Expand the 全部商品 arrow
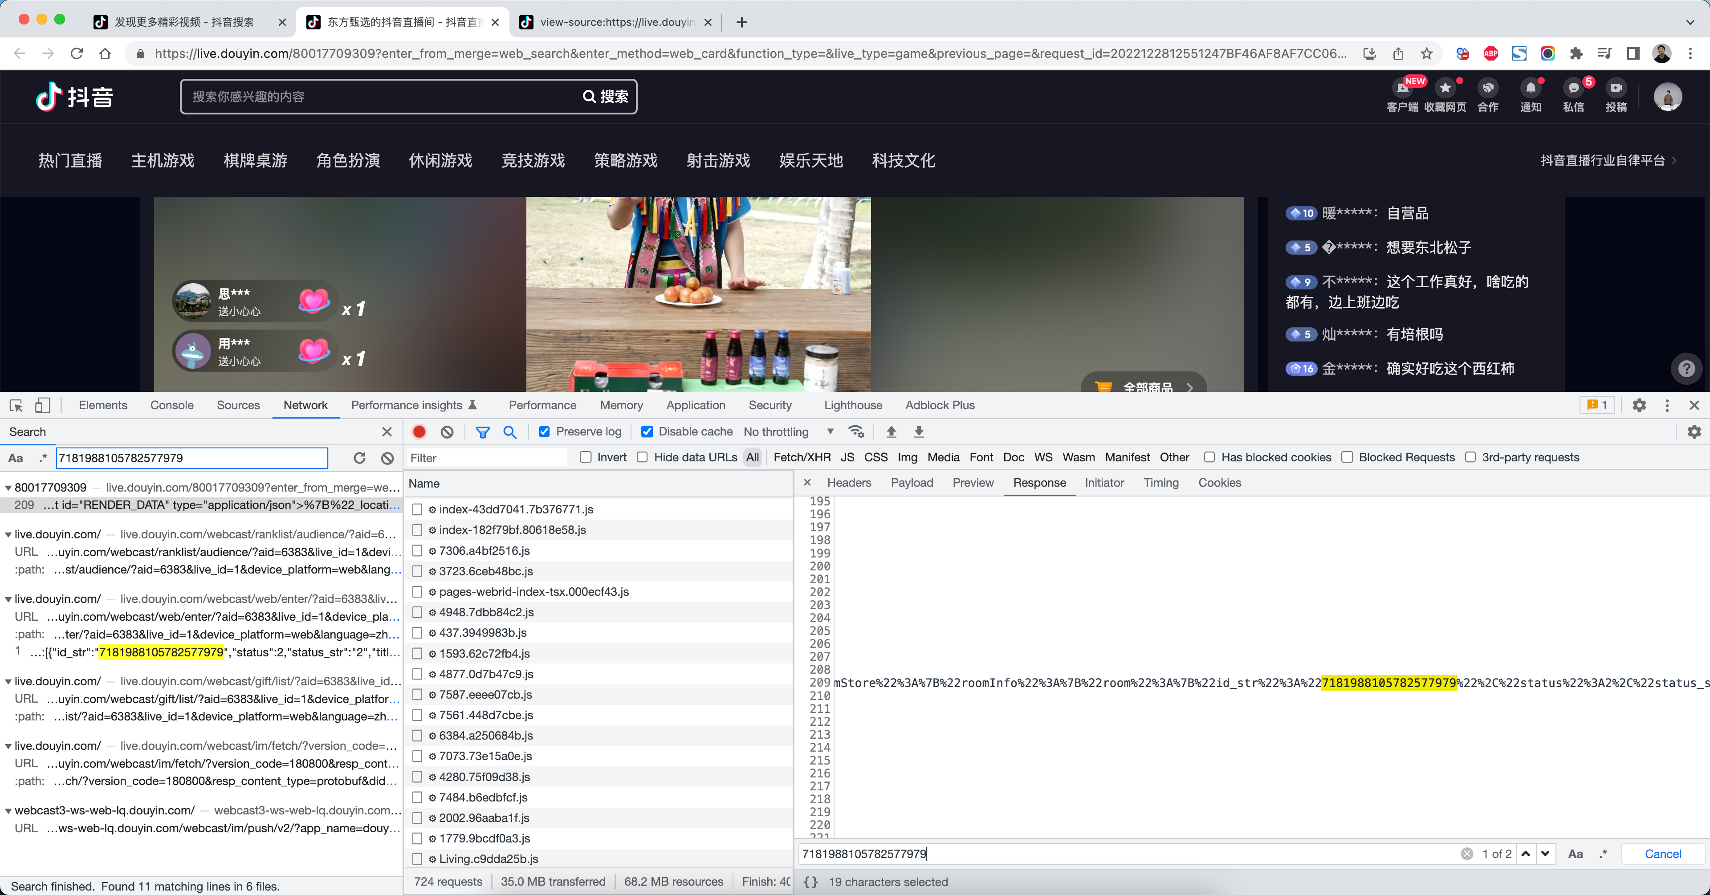The height and width of the screenshot is (895, 1710). click(x=1189, y=388)
